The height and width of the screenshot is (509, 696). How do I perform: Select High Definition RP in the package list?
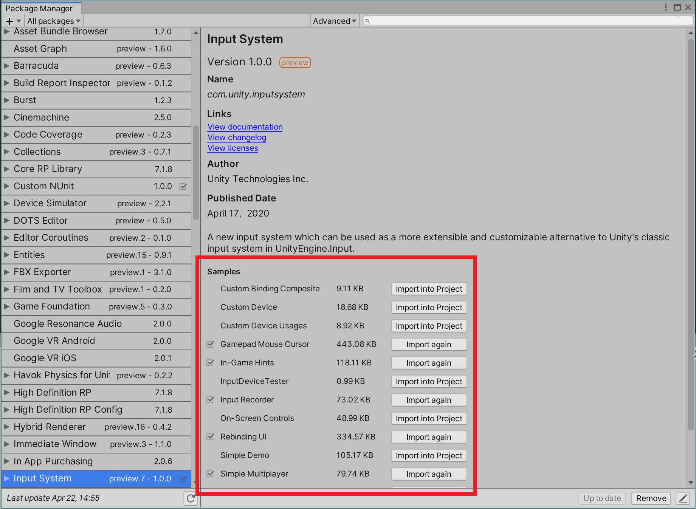(x=52, y=393)
